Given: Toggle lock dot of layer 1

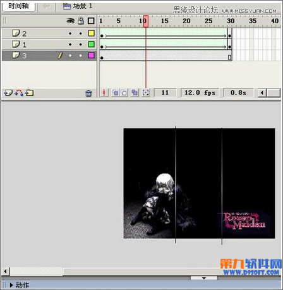Looking at the screenshot, I should tap(81, 44).
